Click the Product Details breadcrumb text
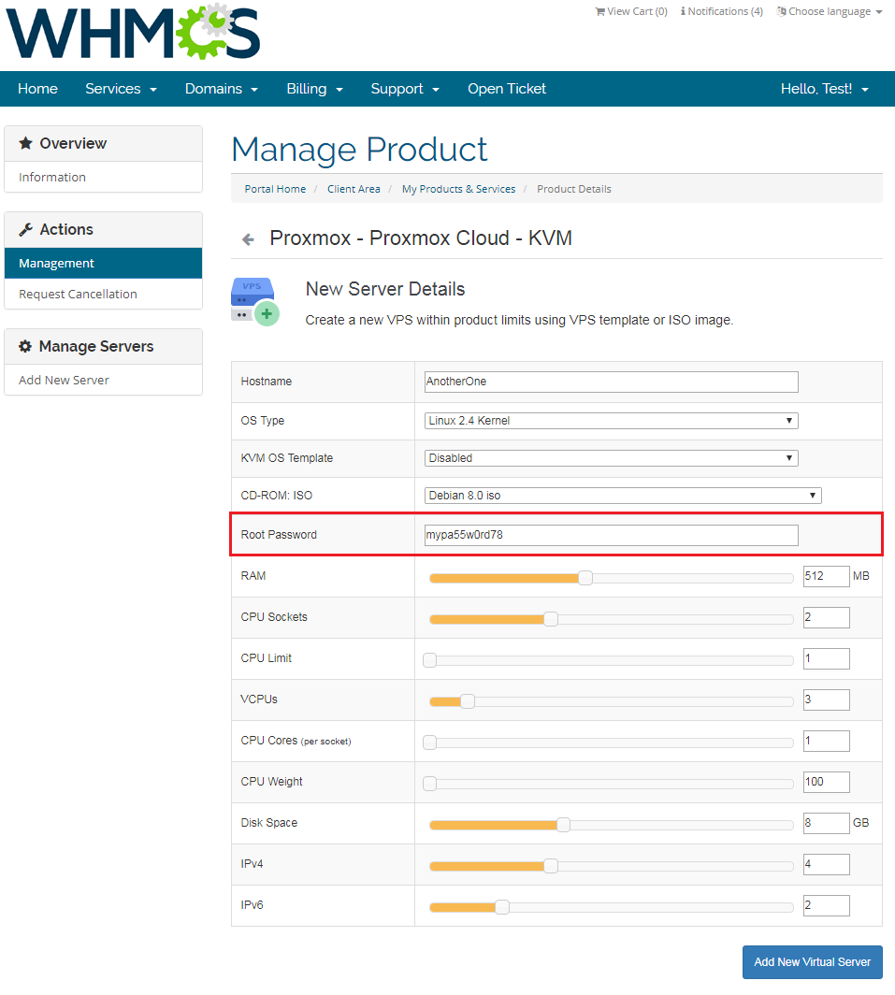 click(574, 189)
